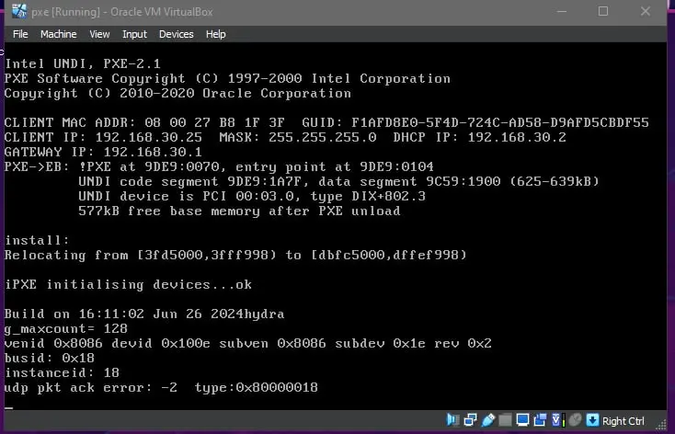Minimize the pxe VirtualBox window
This screenshot has width=675, height=434.
562,11
